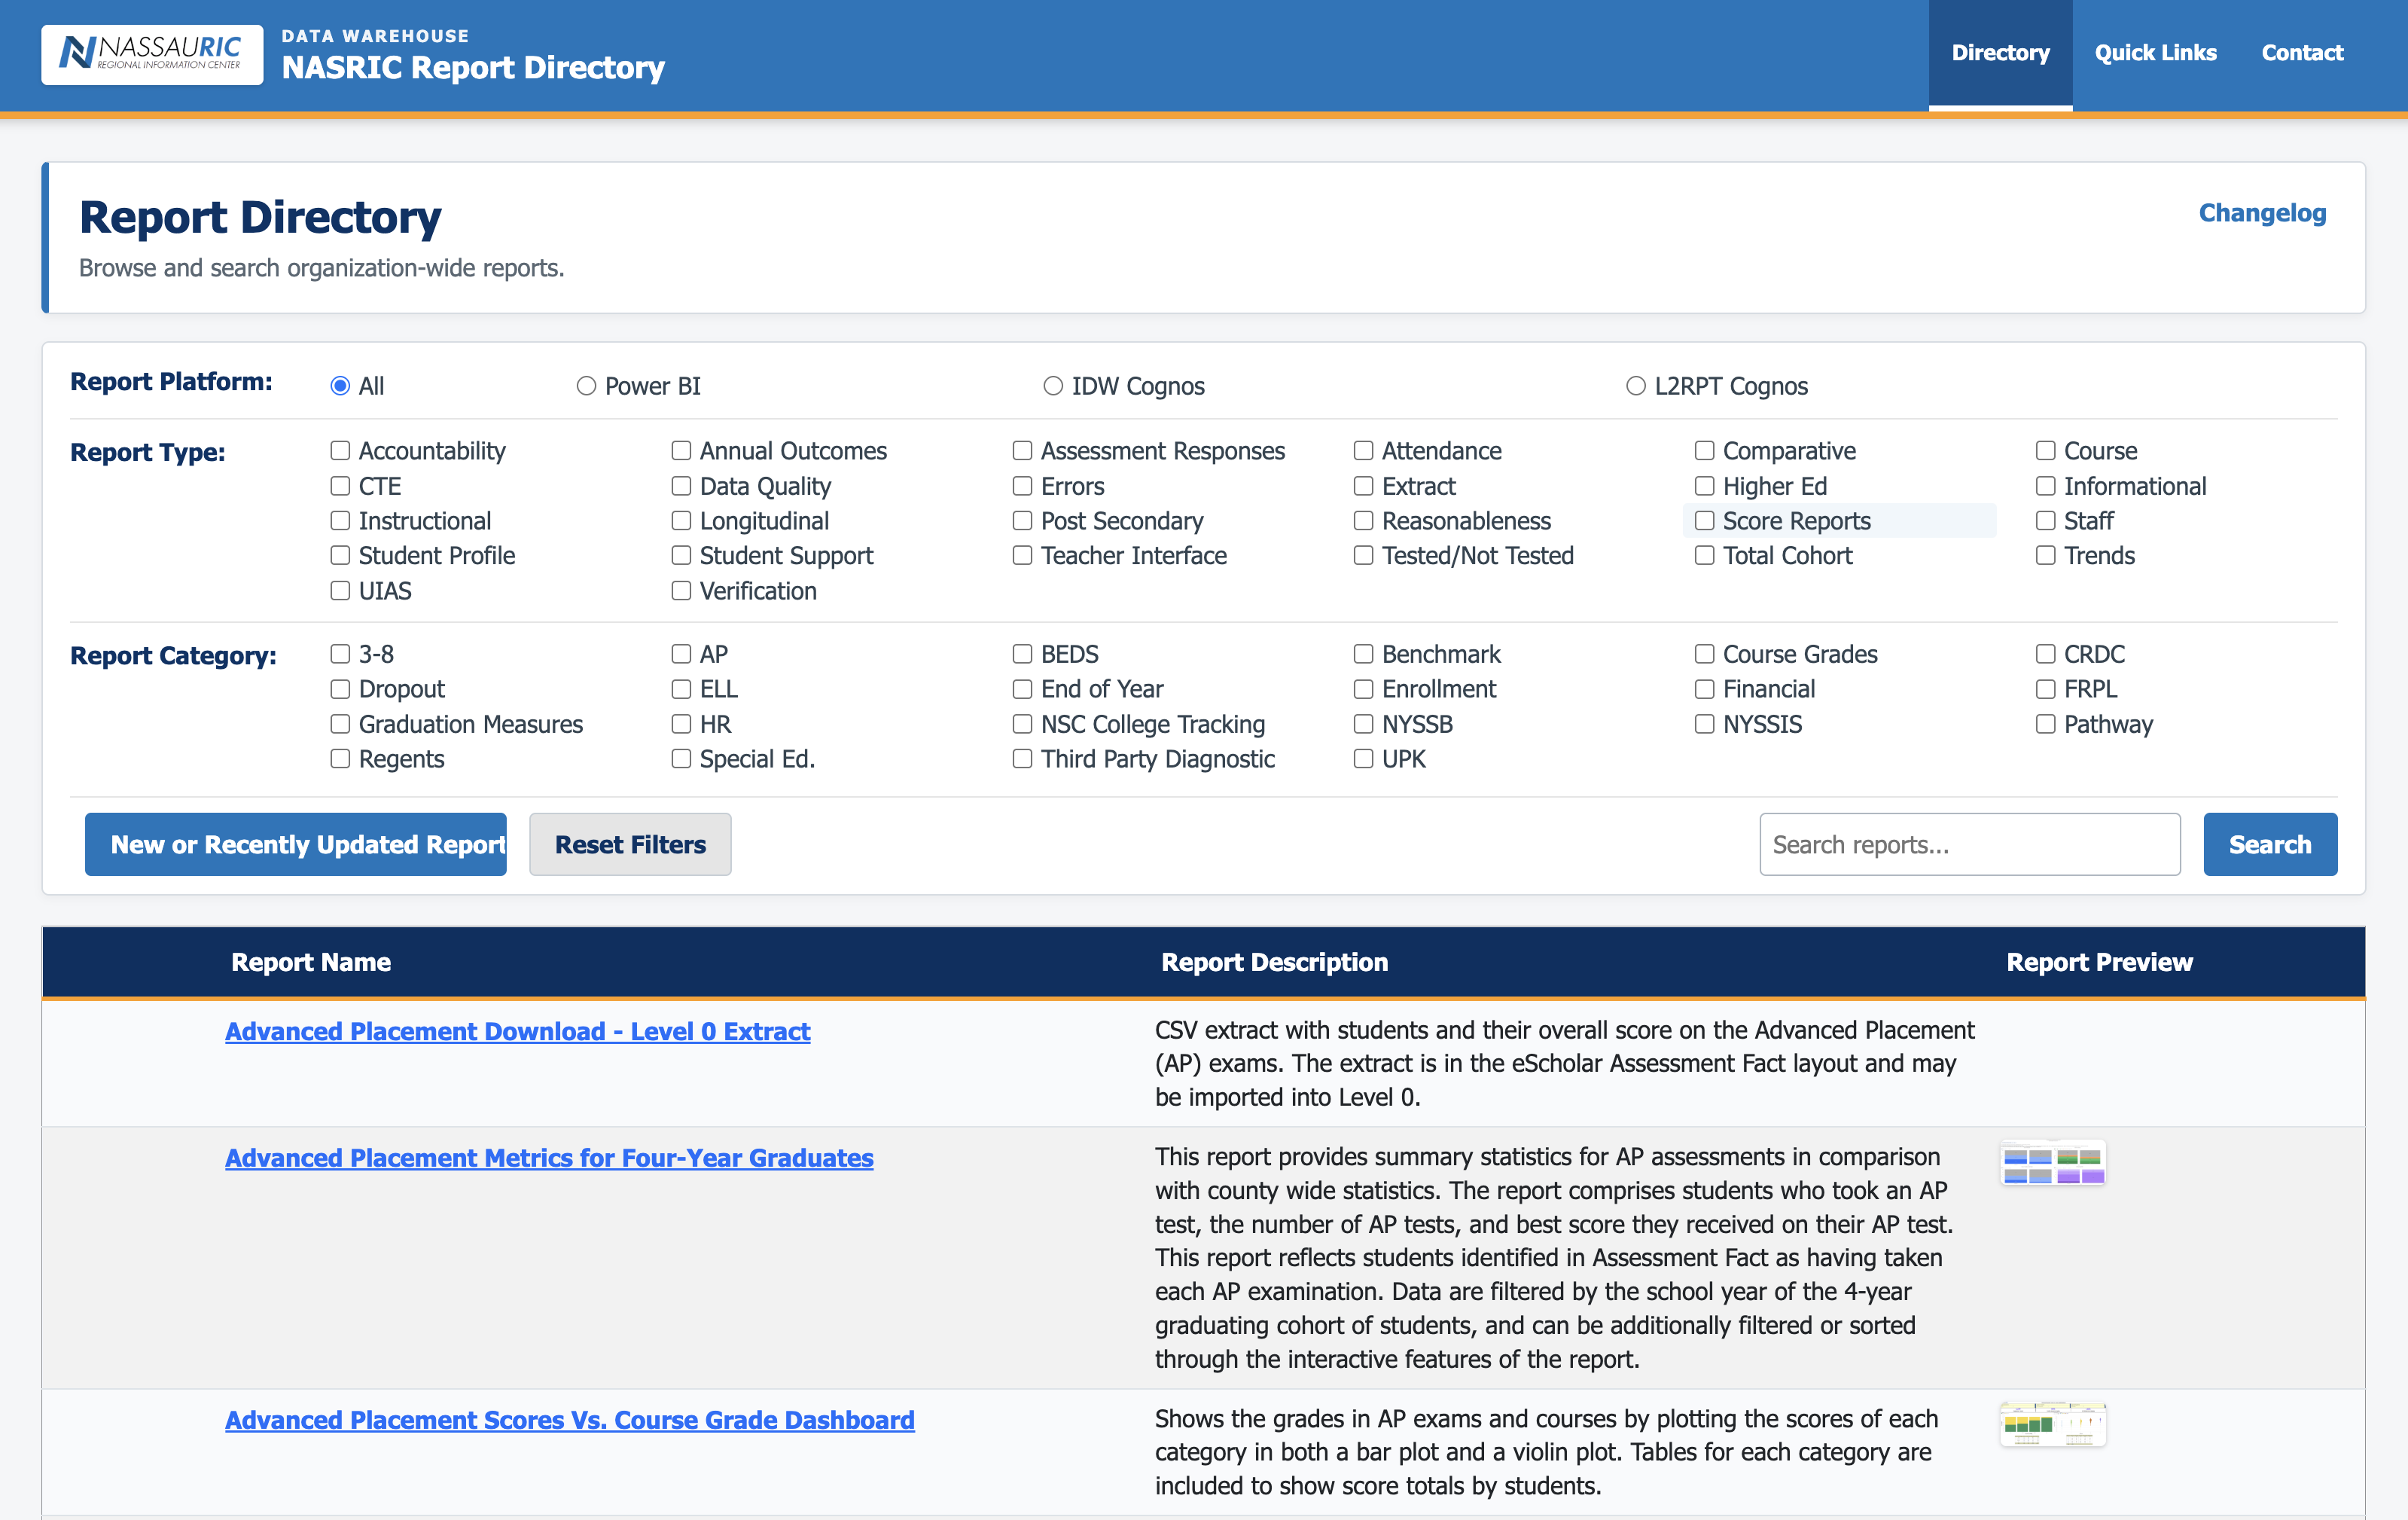Check the Teacher Interface checkbox

click(1022, 555)
